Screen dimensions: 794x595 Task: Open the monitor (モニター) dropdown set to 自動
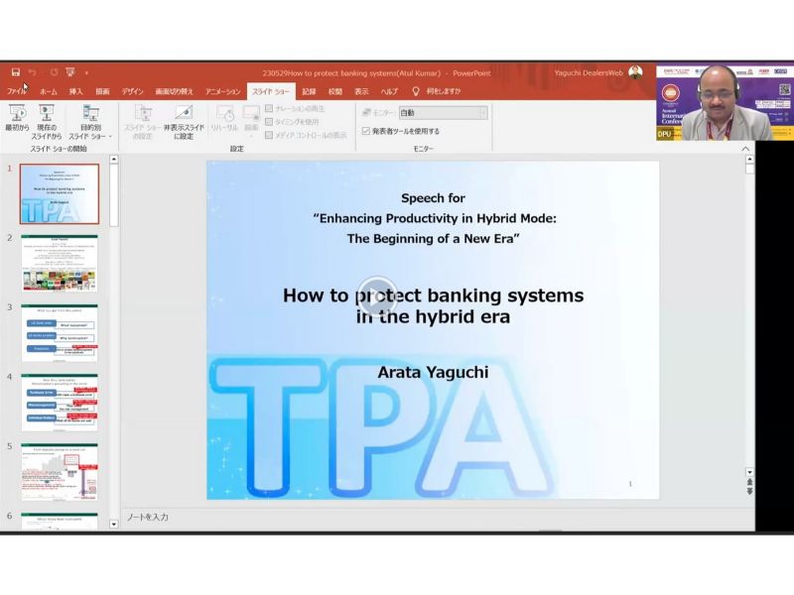(443, 113)
